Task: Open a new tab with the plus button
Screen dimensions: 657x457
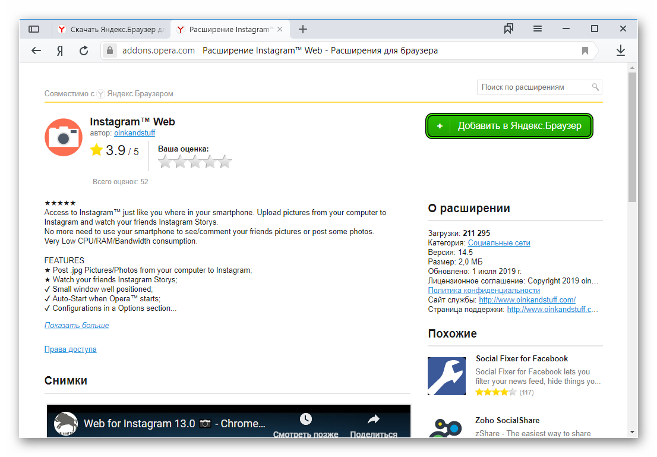Action: coord(303,29)
